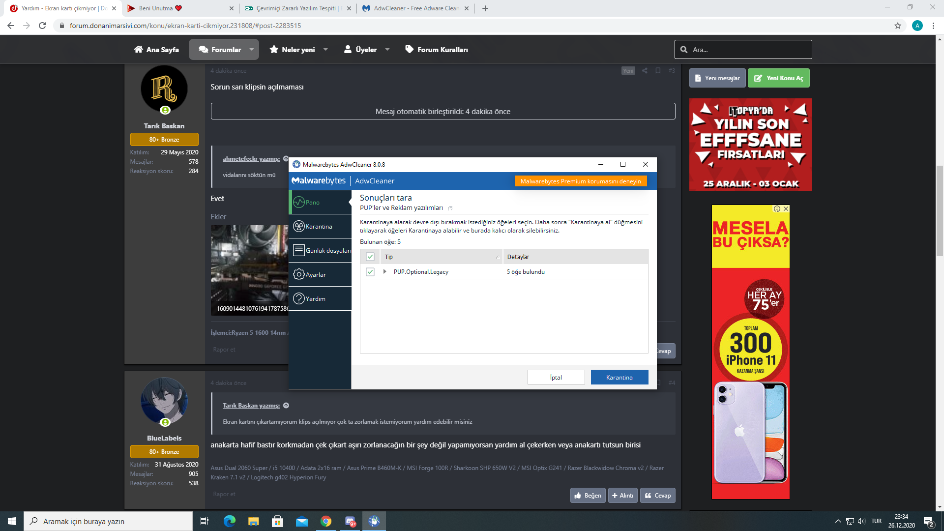The width and height of the screenshot is (944, 531).
Task: Open Tarık Baskan profile avatar
Action: coord(164,89)
